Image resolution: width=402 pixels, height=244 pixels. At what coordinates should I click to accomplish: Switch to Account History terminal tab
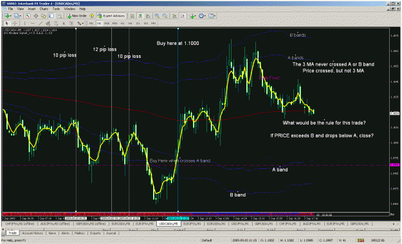point(32,233)
